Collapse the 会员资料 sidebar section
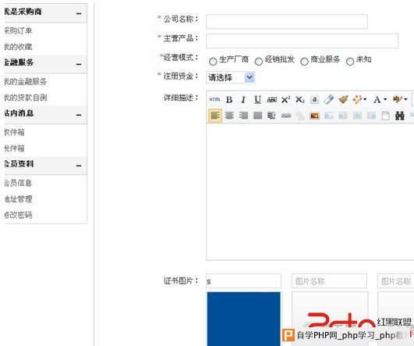Image resolution: width=414 pixels, height=346 pixels. coord(79,166)
